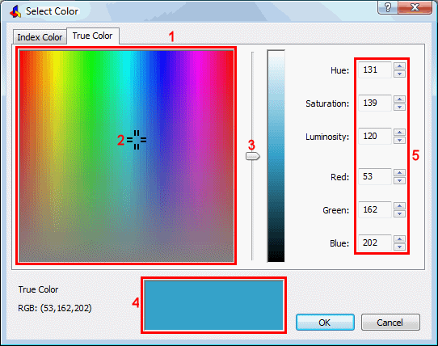Screen dimensions: 438x346
Task: Decrease Luminosity using the down arrow
Action: [399, 140]
